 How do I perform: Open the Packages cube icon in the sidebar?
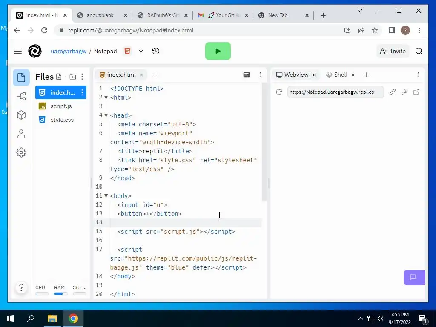[x=21, y=115]
